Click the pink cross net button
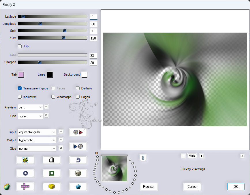The image size is (250, 195). 25,186
